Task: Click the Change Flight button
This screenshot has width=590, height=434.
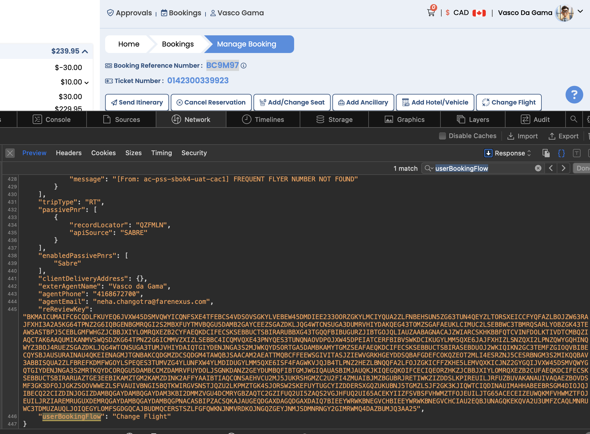Action: click(x=509, y=102)
